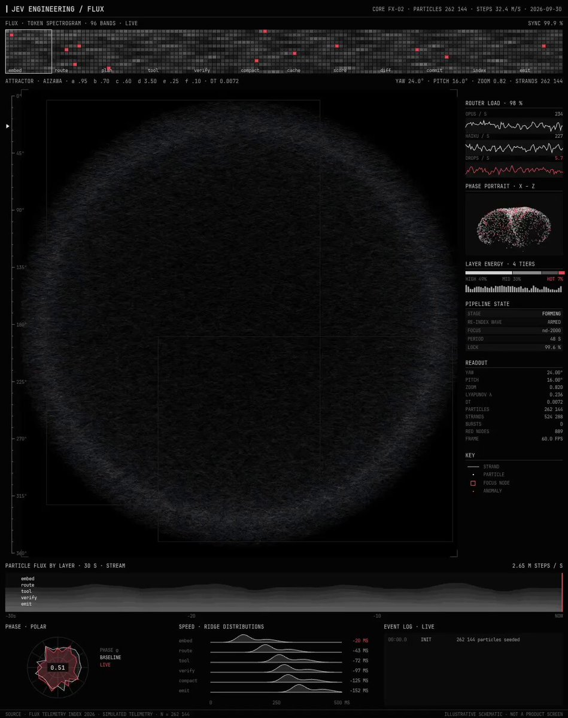Select the STRANDS readout value 524 288
Screen dimensions: 568x718
[552, 416]
